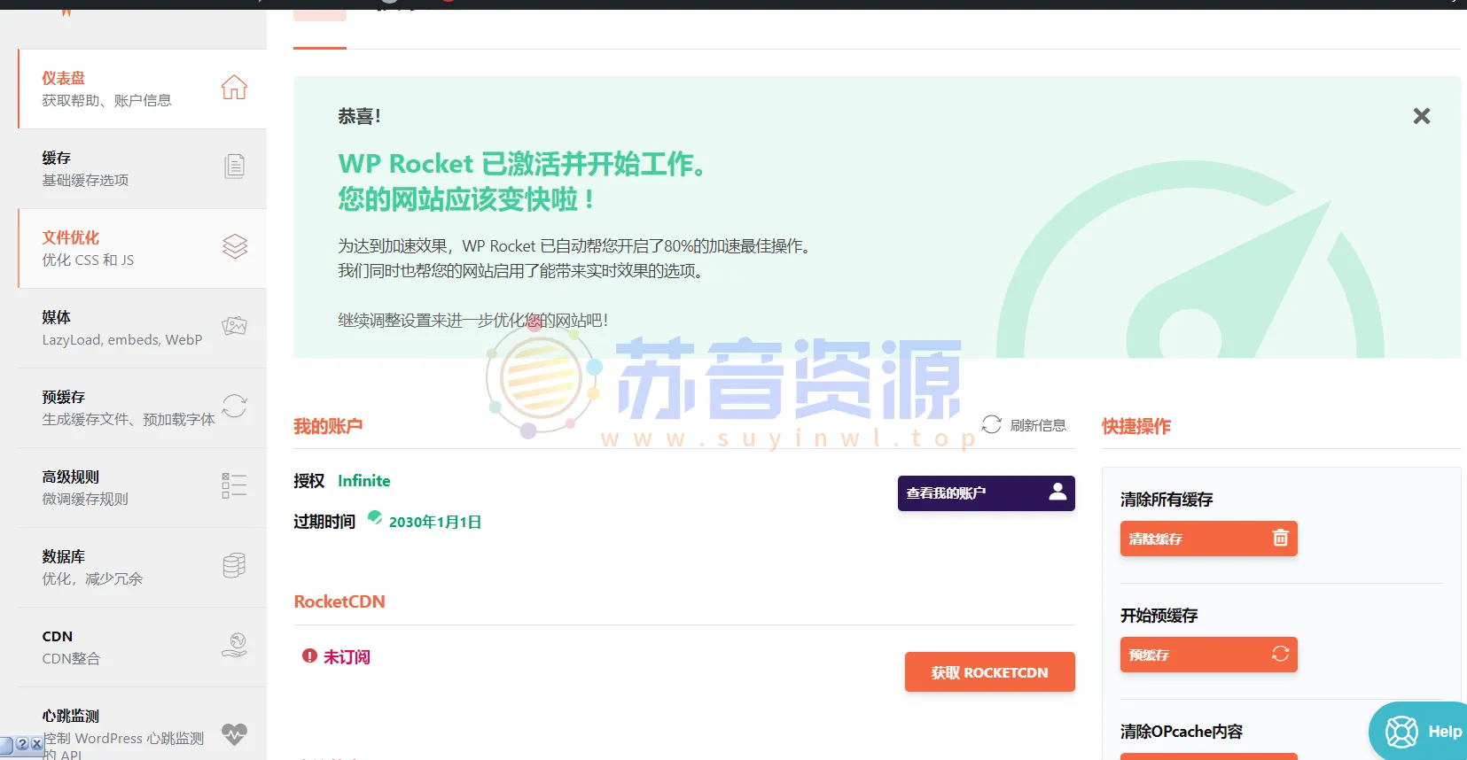The image size is (1467, 760).
Task: Open the 缓存 cache settings tab
Action: 143,168
